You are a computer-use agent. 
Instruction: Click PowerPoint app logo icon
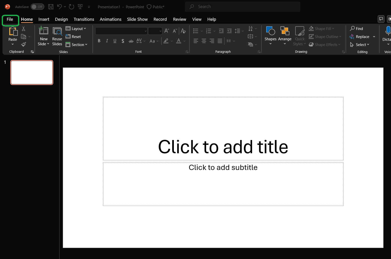(x=8, y=7)
